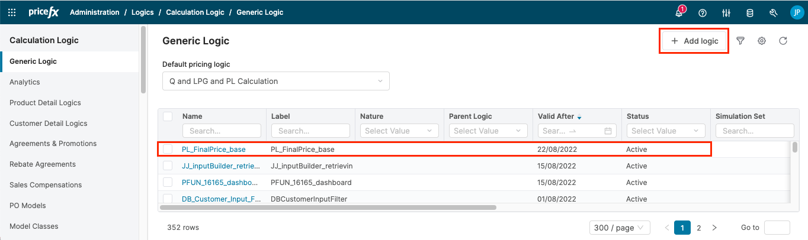Select Analytics in the sidebar
Viewport: 808px width, 240px height.
pos(25,82)
